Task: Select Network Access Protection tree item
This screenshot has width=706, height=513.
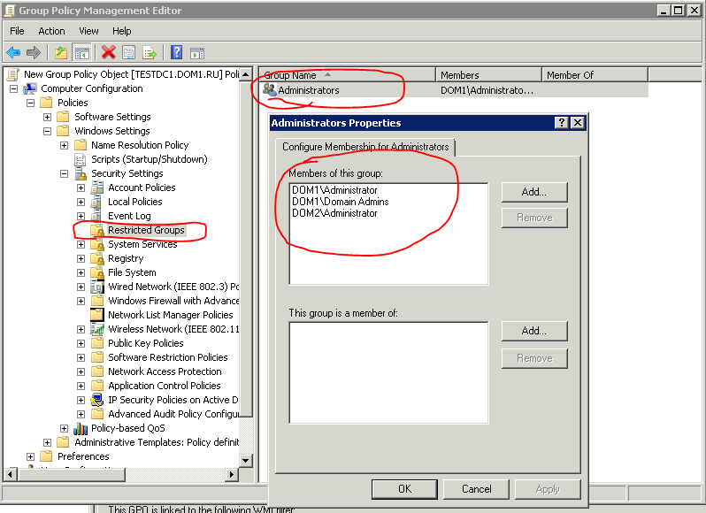Action: click(x=165, y=371)
